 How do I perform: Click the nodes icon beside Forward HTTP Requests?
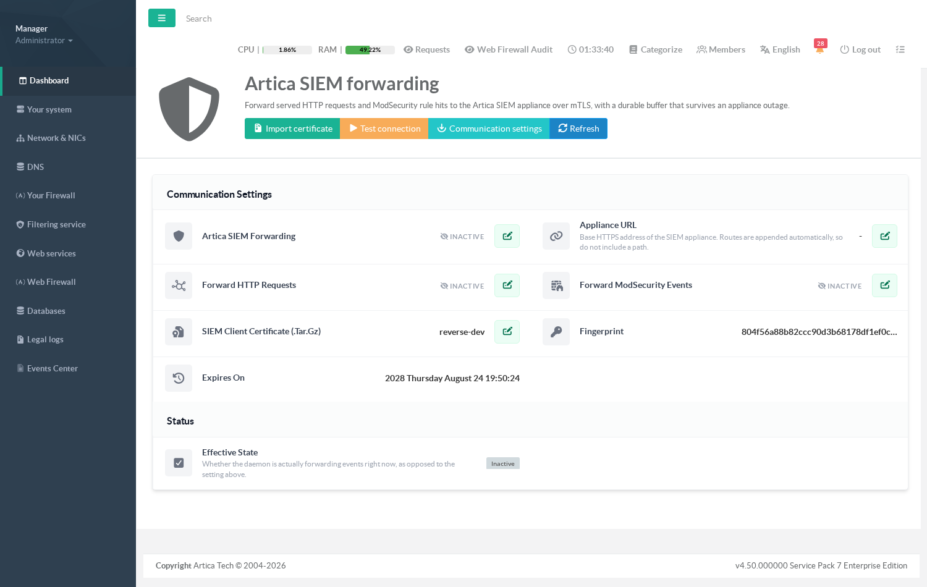pos(179,285)
